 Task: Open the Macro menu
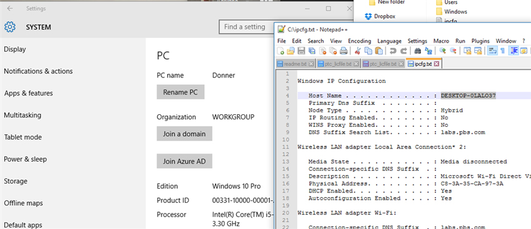441,41
